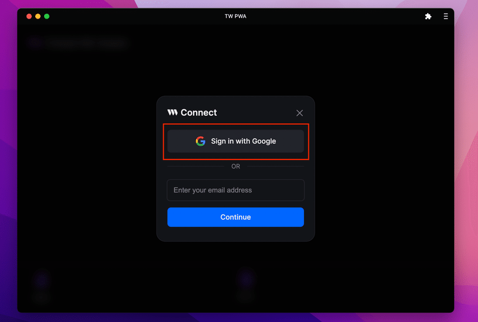Maximize window with green button
The height and width of the screenshot is (322, 478).
pos(47,17)
